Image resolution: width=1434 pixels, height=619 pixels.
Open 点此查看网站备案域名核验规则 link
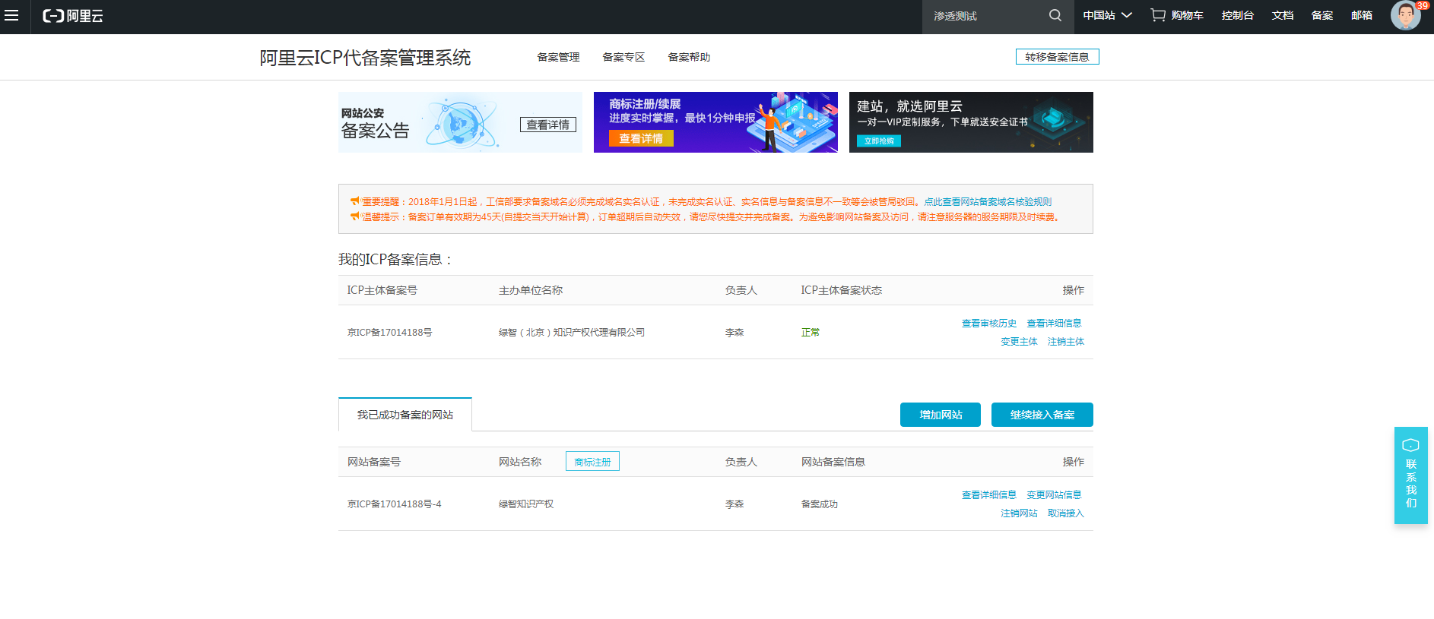click(x=988, y=202)
